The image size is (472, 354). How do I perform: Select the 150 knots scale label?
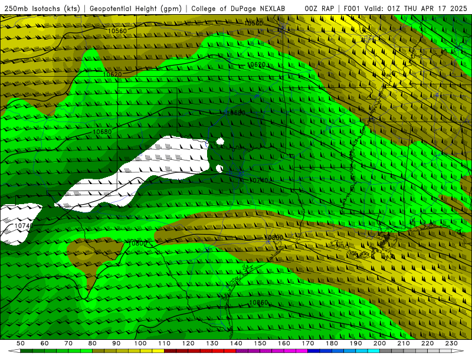(x=260, y=343)
